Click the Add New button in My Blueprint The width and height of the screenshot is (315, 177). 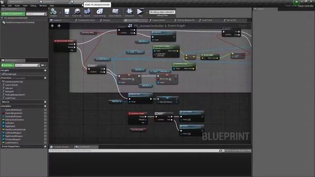[8, 65]
